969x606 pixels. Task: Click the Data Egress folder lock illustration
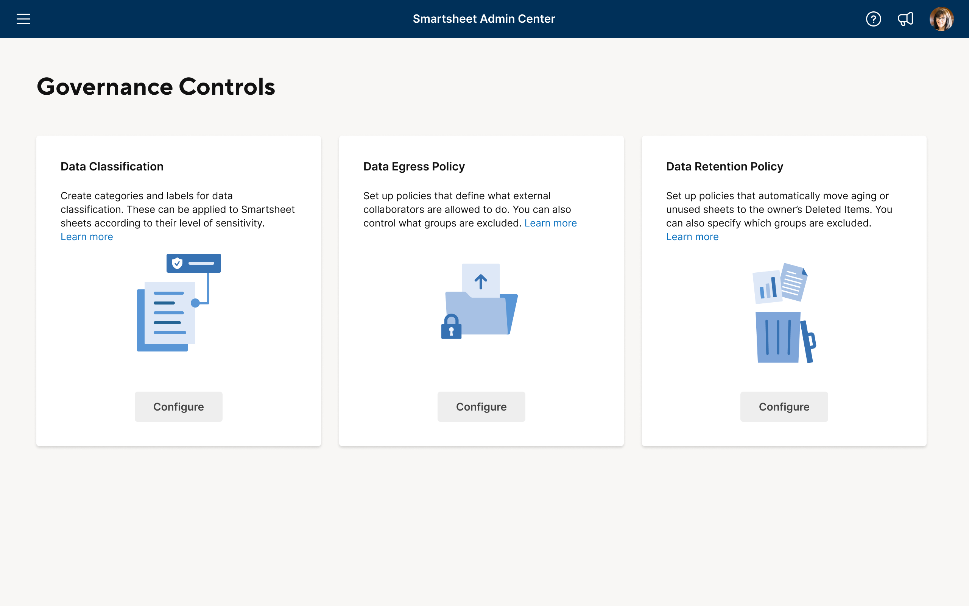(x=479, y=301)
